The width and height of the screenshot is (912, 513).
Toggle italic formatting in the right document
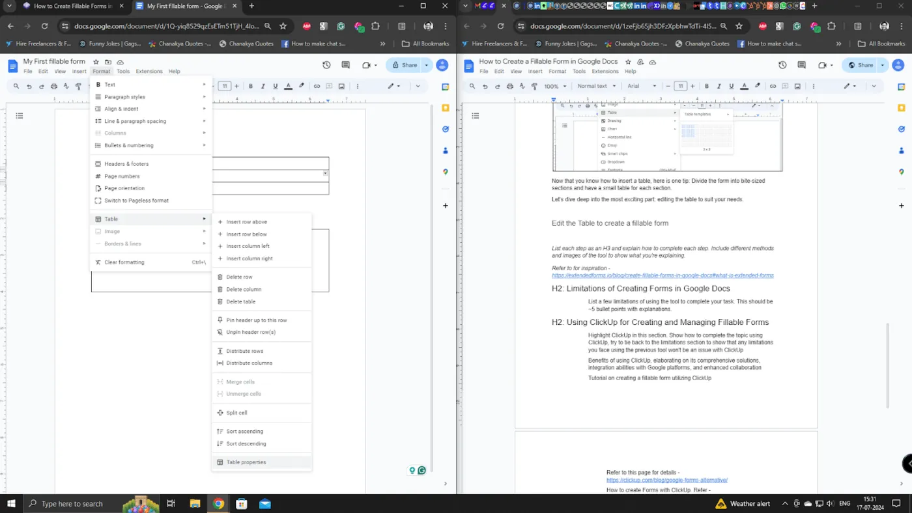[718, 85]
